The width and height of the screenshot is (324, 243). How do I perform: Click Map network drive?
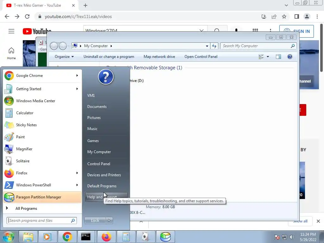pyautogui.click(x=159, y=57)
